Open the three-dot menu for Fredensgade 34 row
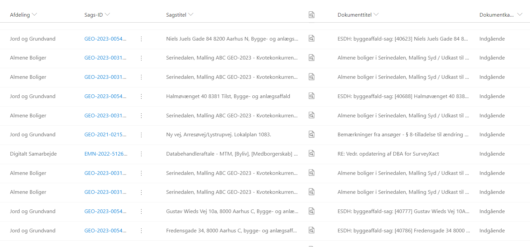The image size is (530, 247). point(141,231)
